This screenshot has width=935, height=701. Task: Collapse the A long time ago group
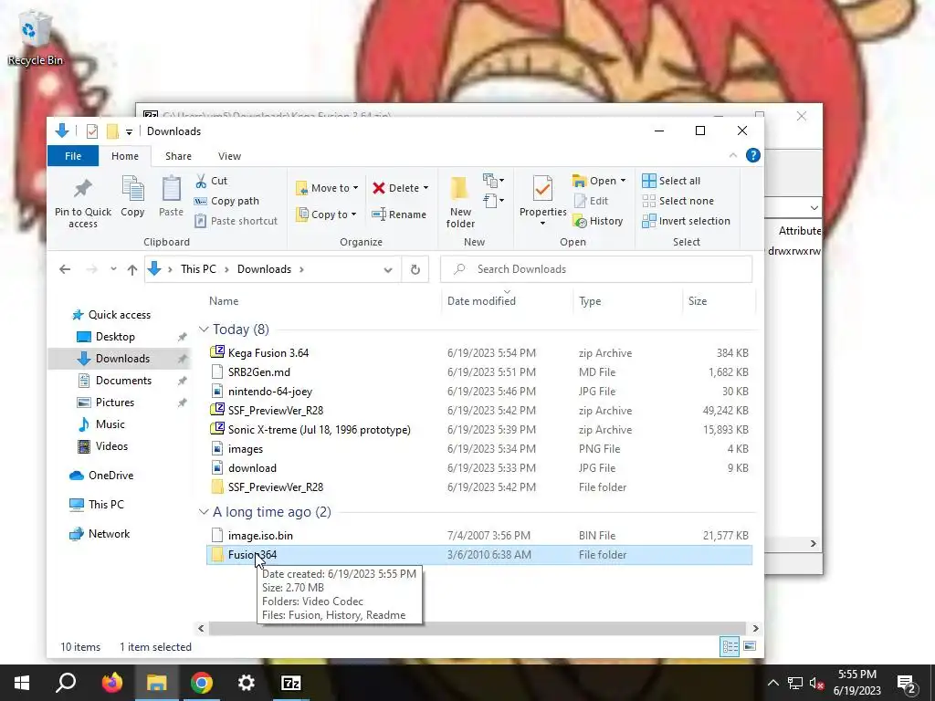click(204, 512)
